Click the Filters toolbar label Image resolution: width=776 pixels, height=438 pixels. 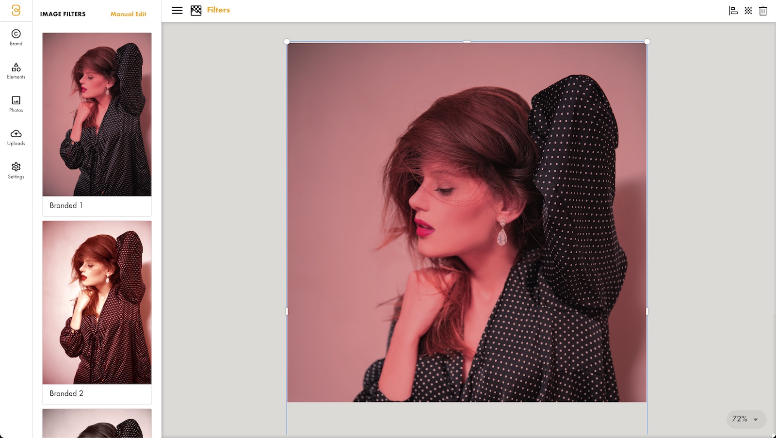(218, 10)
